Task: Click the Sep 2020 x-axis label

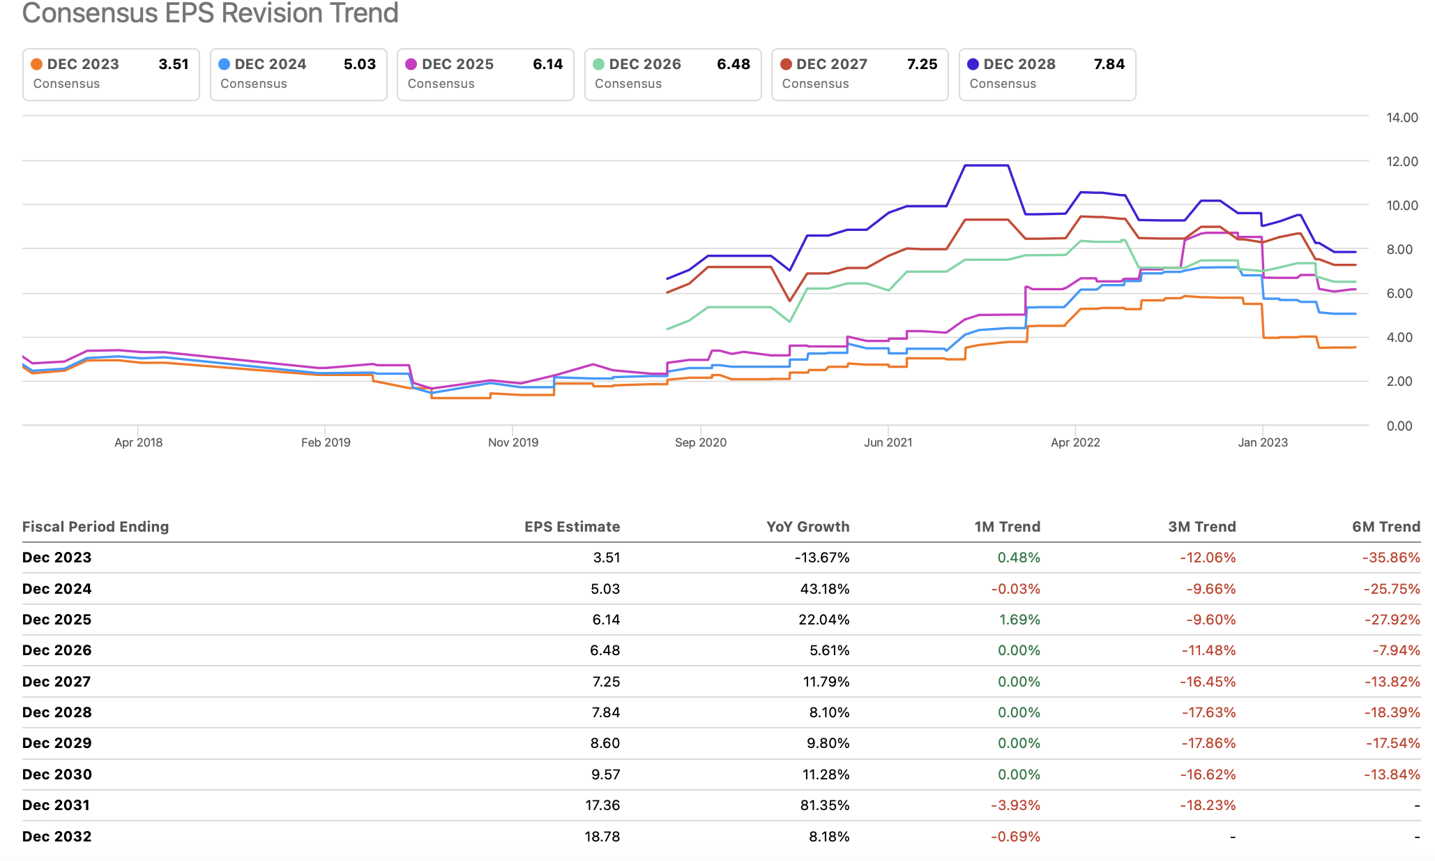Action: point(700,442)
